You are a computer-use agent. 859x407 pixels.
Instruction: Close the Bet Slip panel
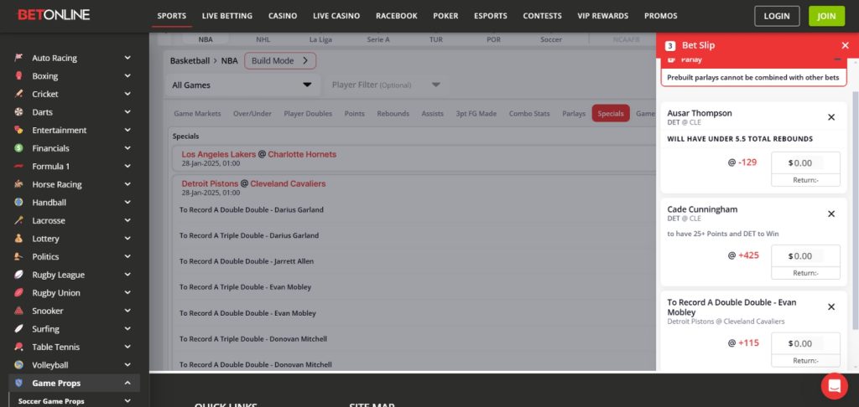point(845,45)
